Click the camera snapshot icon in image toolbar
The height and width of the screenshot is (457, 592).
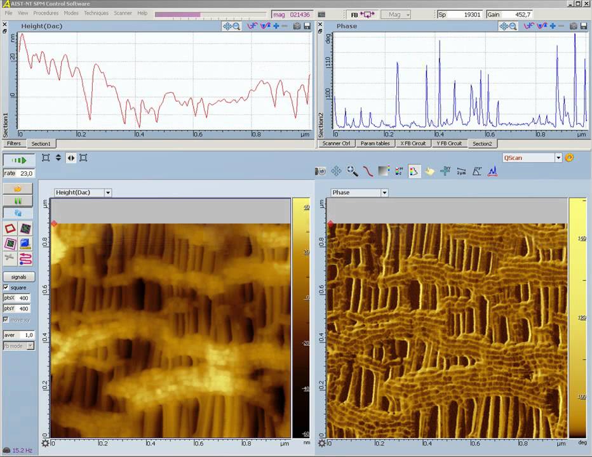coord(320,171)
